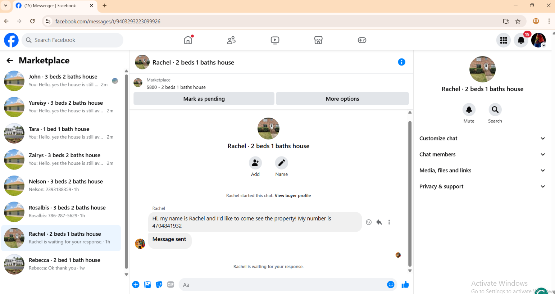The image size is (555, 294).
Task: Open a new browser tab
Action: click(x=105, y=6)
